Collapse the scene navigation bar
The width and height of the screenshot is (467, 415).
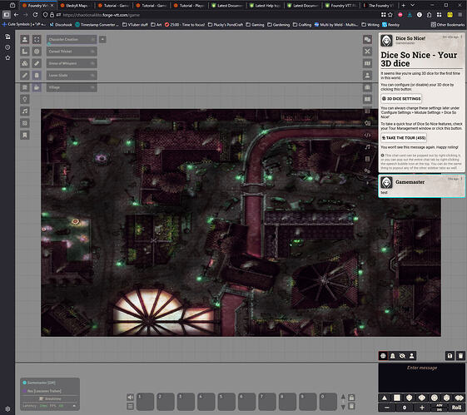point(102,39)
